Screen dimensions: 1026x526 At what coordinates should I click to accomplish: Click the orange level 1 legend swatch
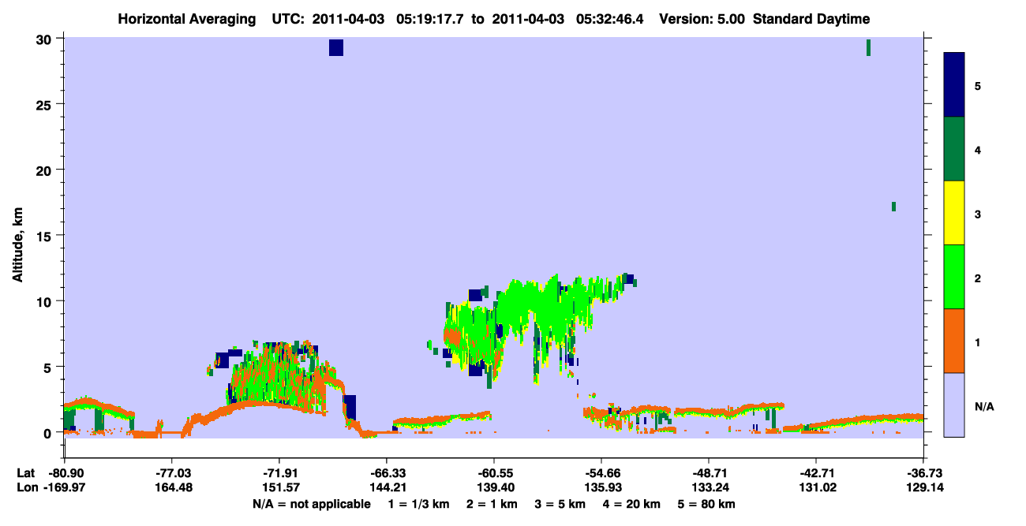point(954,341)
